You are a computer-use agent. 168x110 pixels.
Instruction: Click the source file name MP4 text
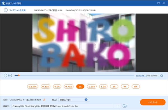(x=48, y=10)
